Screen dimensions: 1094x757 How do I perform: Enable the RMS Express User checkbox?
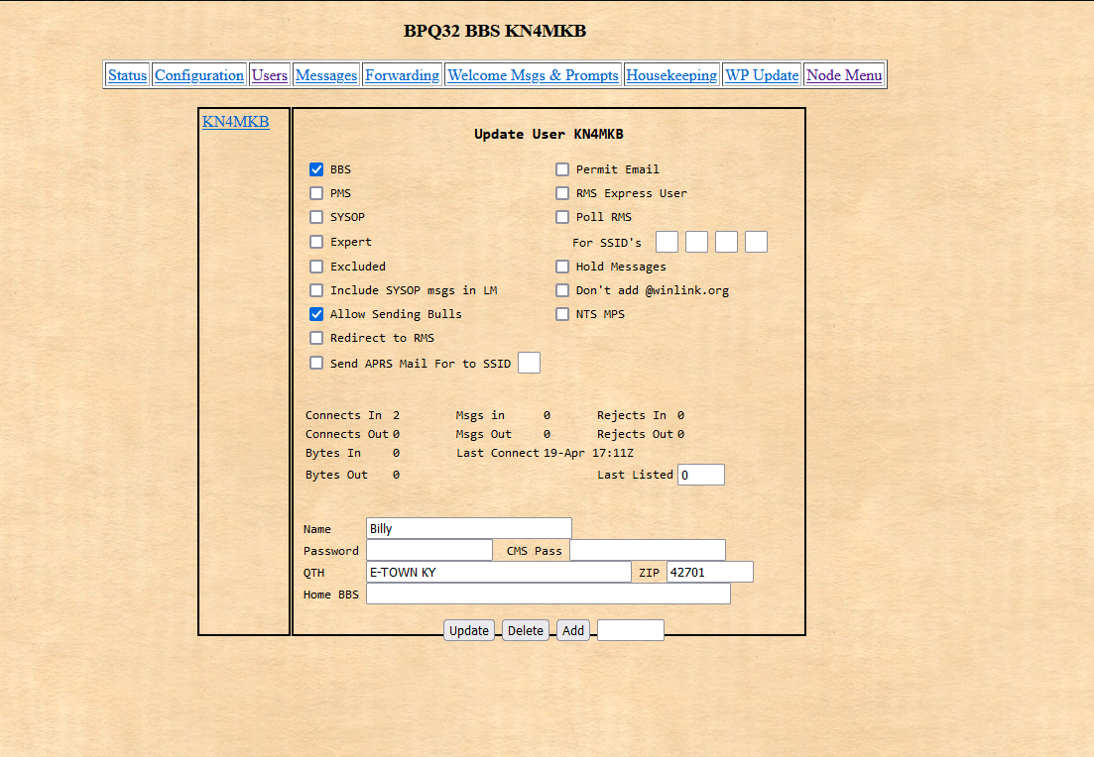pos(562,193)
